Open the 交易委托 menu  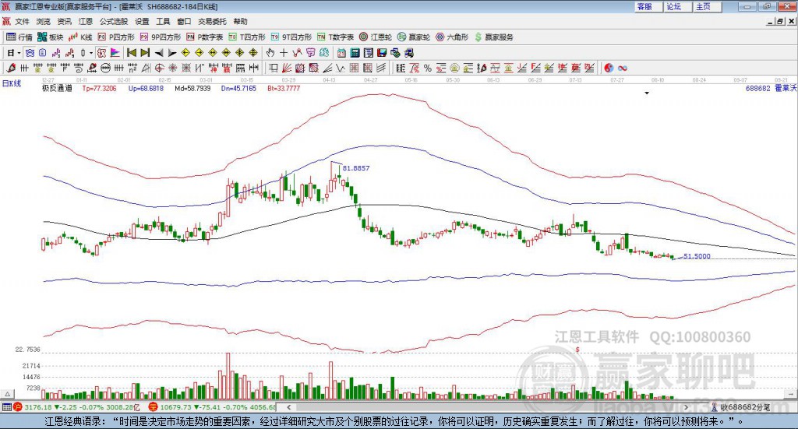[x=212, y=21]
